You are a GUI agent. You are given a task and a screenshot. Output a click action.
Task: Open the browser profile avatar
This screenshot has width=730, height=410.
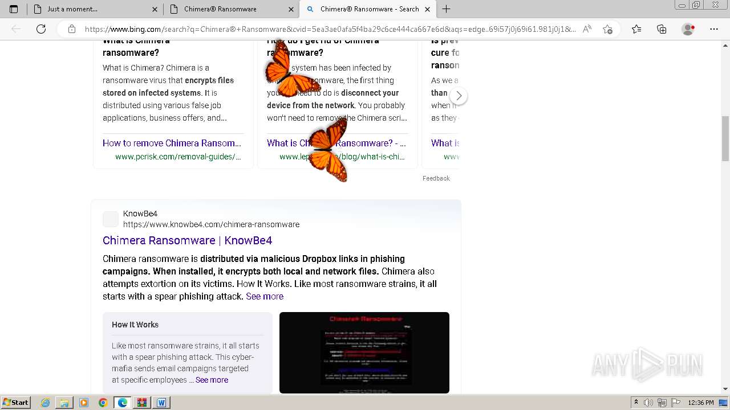688,29
